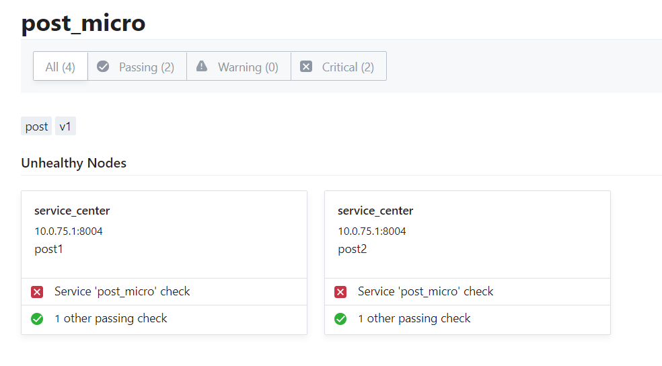This screenshot has width=662, height=366.
Task: View other passing check on post2 card
Action: point(414,318)
